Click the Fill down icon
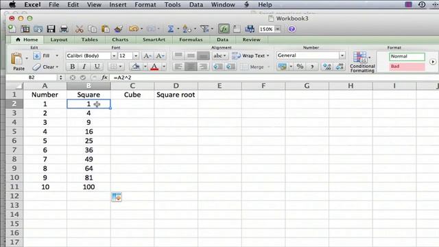Viewport: 439px width, 247px height. coord(36,56)
